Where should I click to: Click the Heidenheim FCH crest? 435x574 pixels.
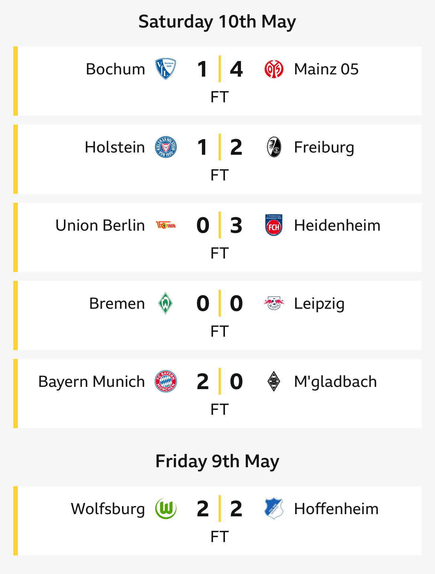pyautogui.click(x=274, y=225)
